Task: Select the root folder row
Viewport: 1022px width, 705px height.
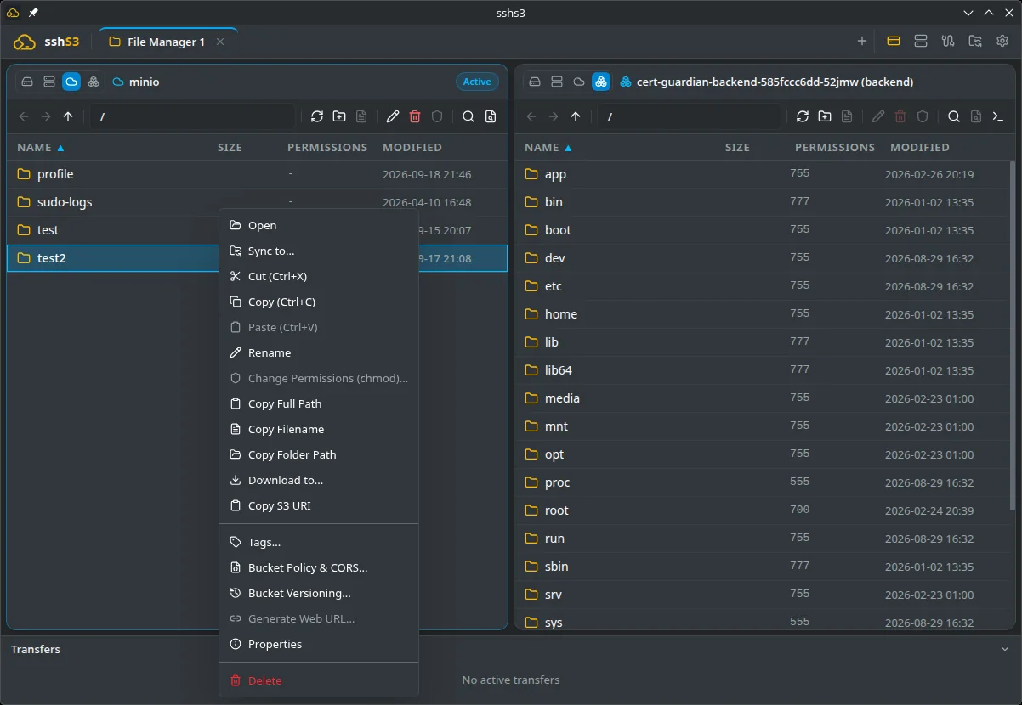Action: point(761,510)
